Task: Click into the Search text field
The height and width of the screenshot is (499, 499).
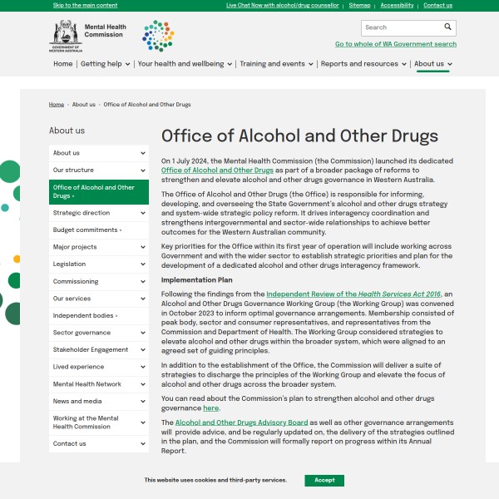Action: 399,27
